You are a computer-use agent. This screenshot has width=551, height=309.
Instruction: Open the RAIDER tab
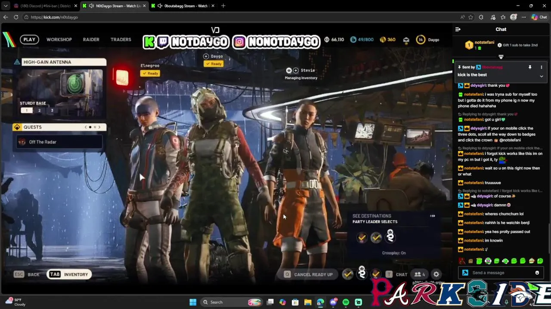tap(91, 39)
